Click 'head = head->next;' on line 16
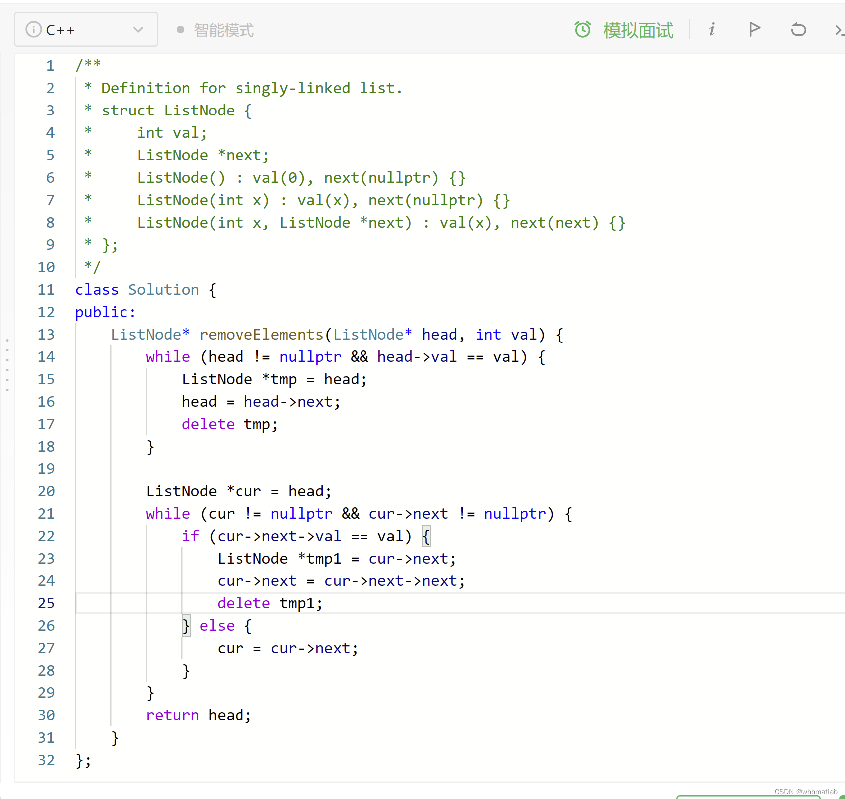This screenshot has height=799, width=845. click(261, 402)
